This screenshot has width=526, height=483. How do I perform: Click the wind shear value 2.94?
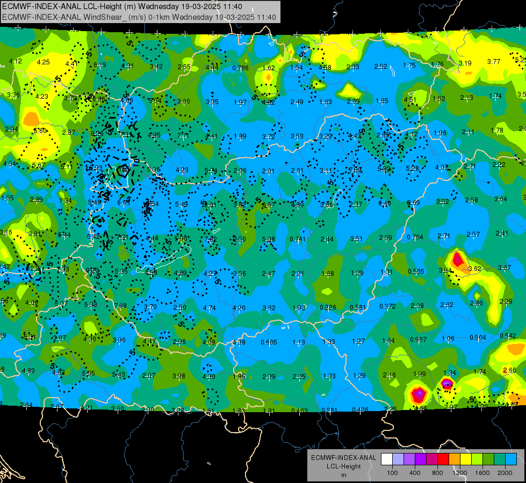(x=12, y=129)
